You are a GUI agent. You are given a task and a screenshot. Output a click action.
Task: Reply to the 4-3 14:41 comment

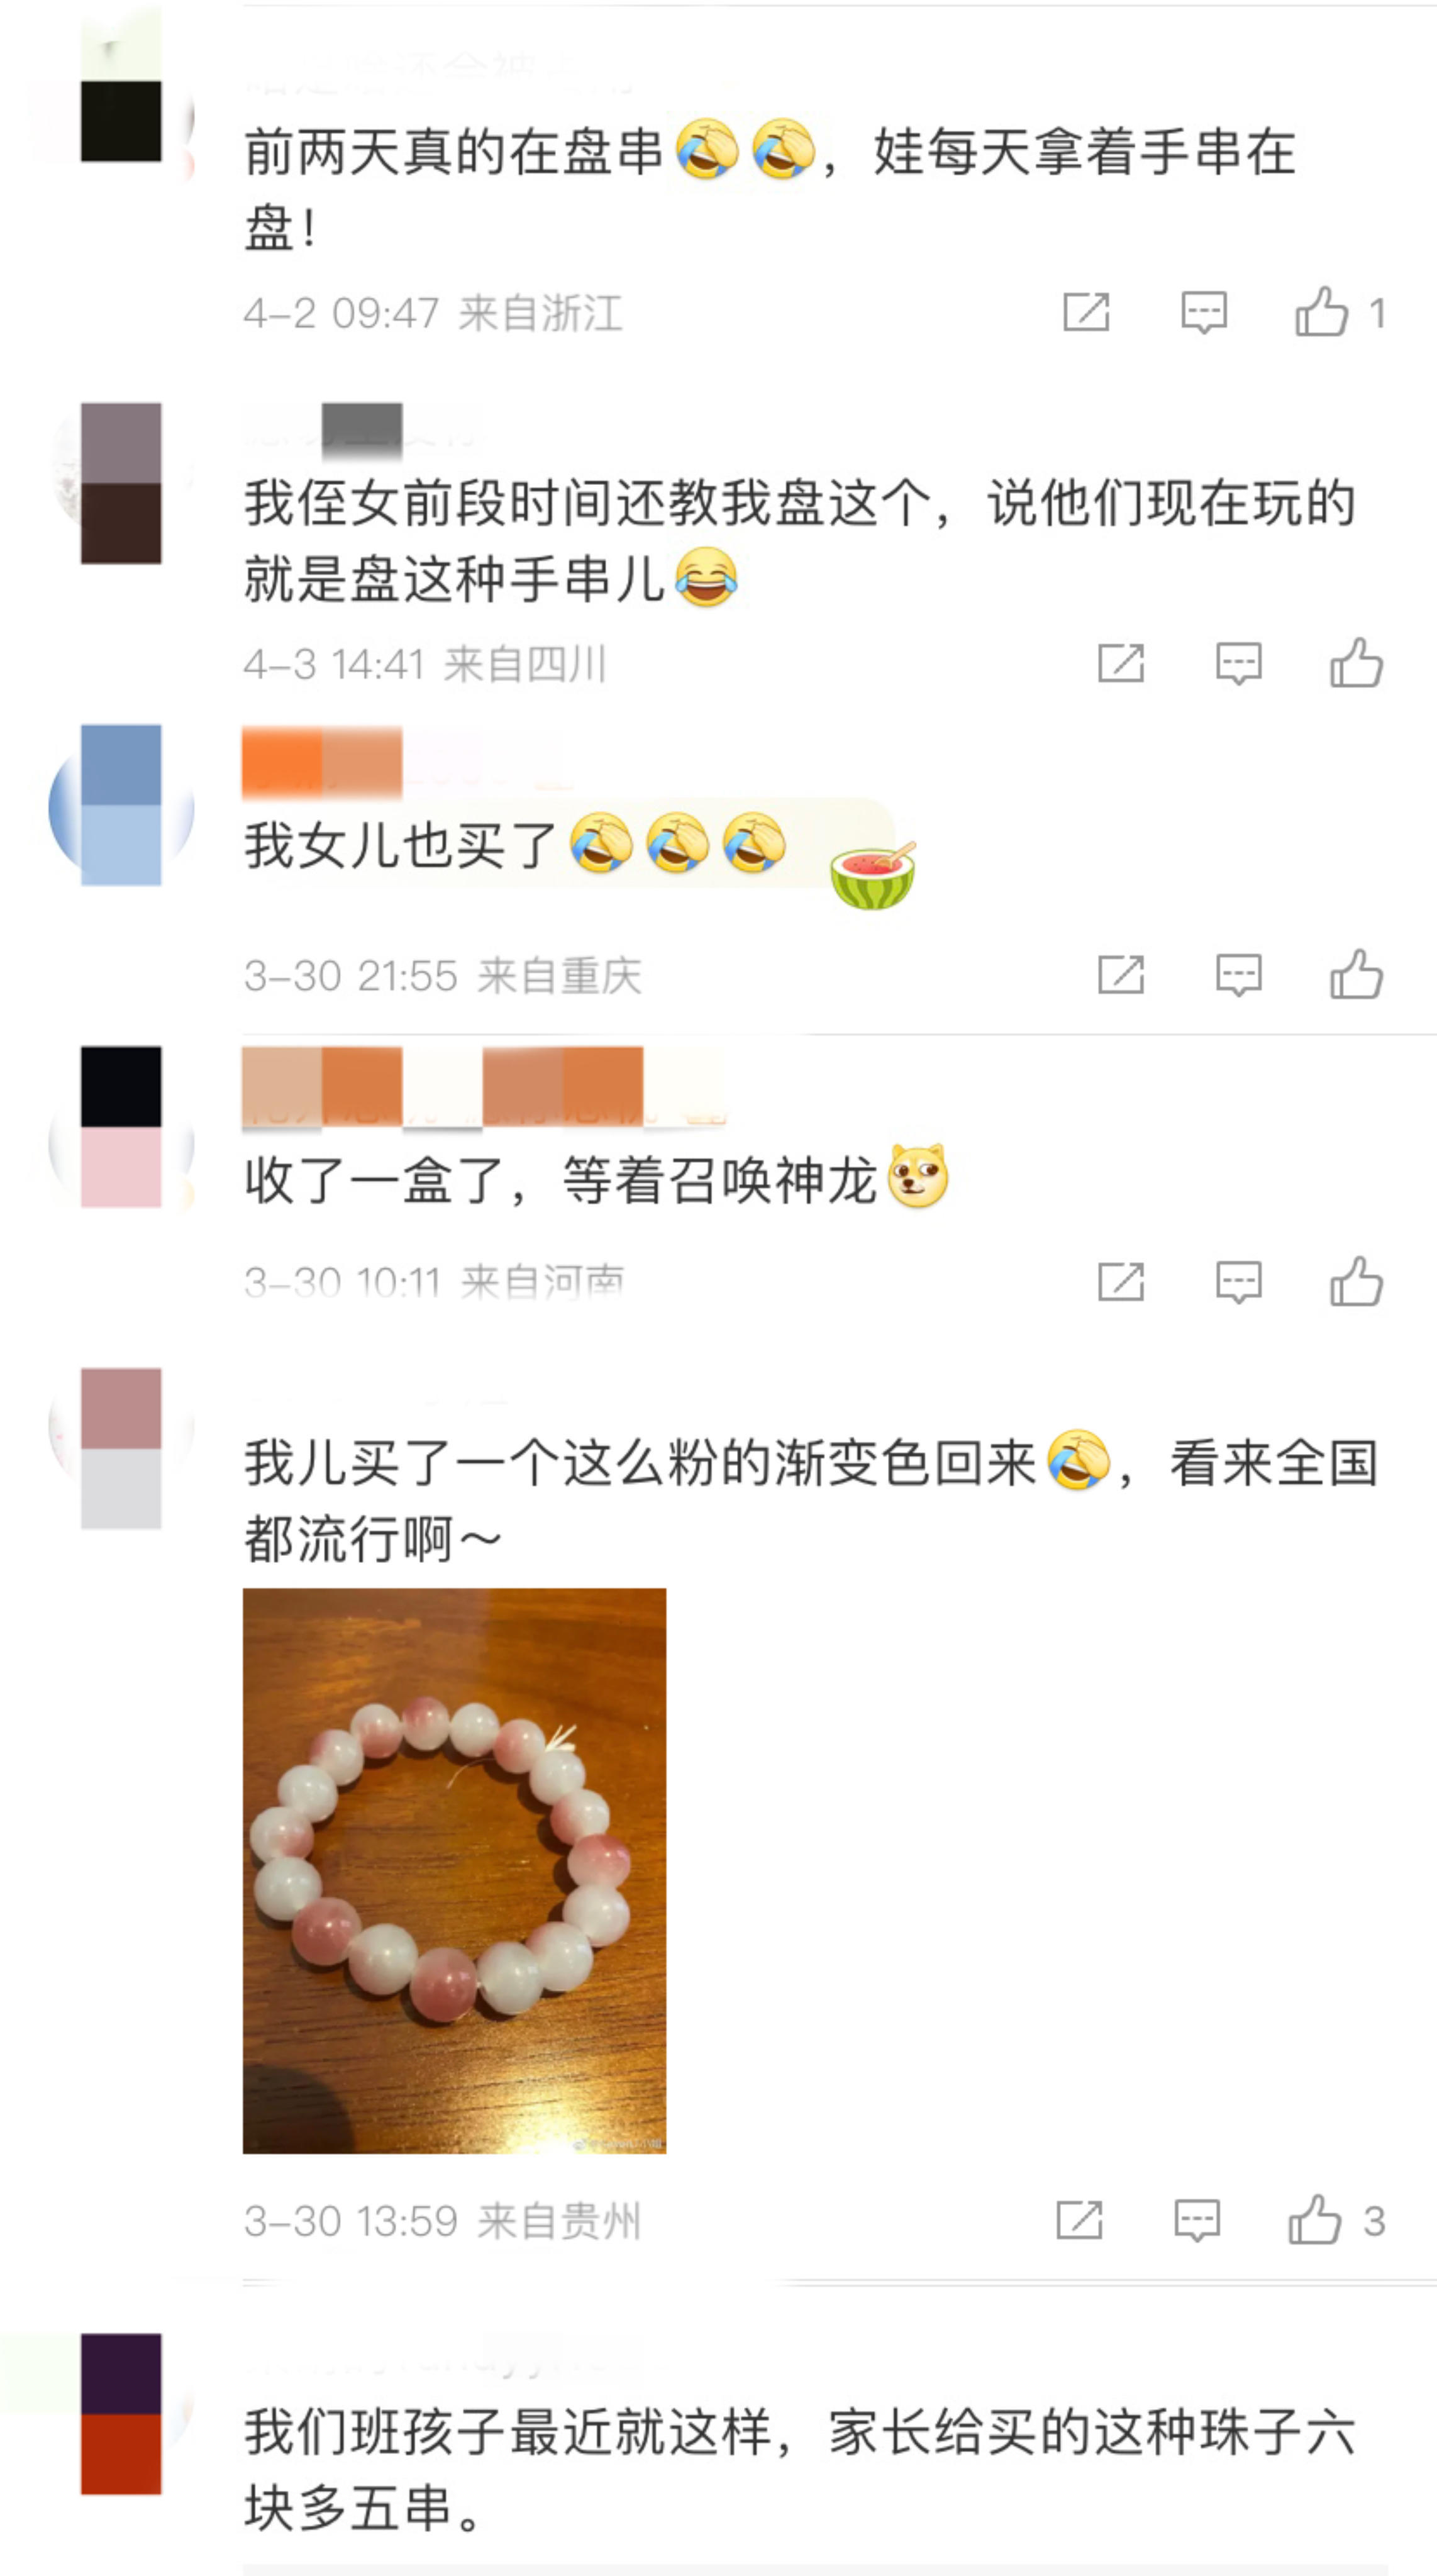tap(1238, 663)
